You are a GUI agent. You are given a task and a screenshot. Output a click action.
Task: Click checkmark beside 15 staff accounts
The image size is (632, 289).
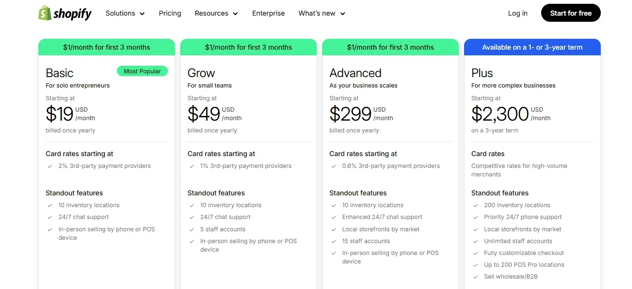click(x=334, y=241)
